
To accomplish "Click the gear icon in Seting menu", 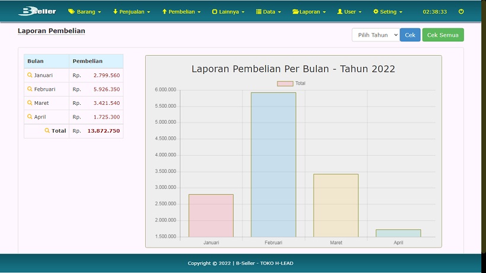I will pyautogui.click(x=376, y=12).
